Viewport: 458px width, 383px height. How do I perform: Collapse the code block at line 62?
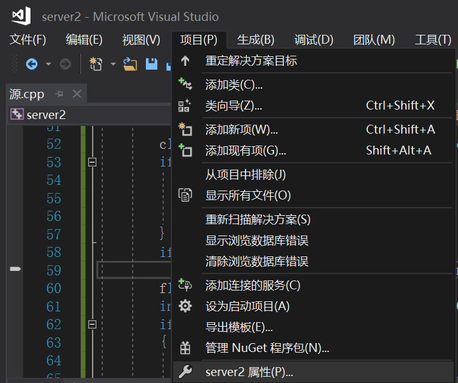coord(93,324)
